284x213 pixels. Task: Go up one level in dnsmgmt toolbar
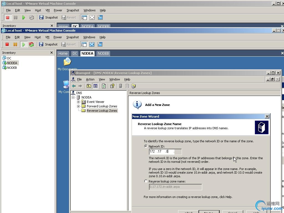[89, 86]
